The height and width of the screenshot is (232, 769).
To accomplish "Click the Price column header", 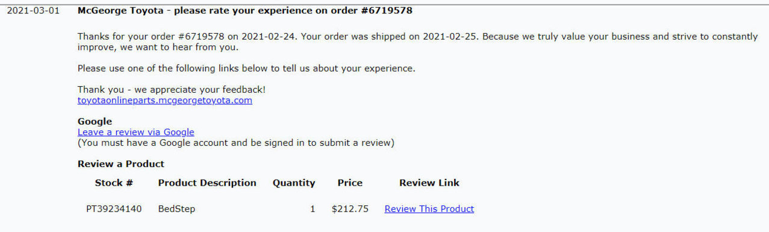I will coord(350,183).
